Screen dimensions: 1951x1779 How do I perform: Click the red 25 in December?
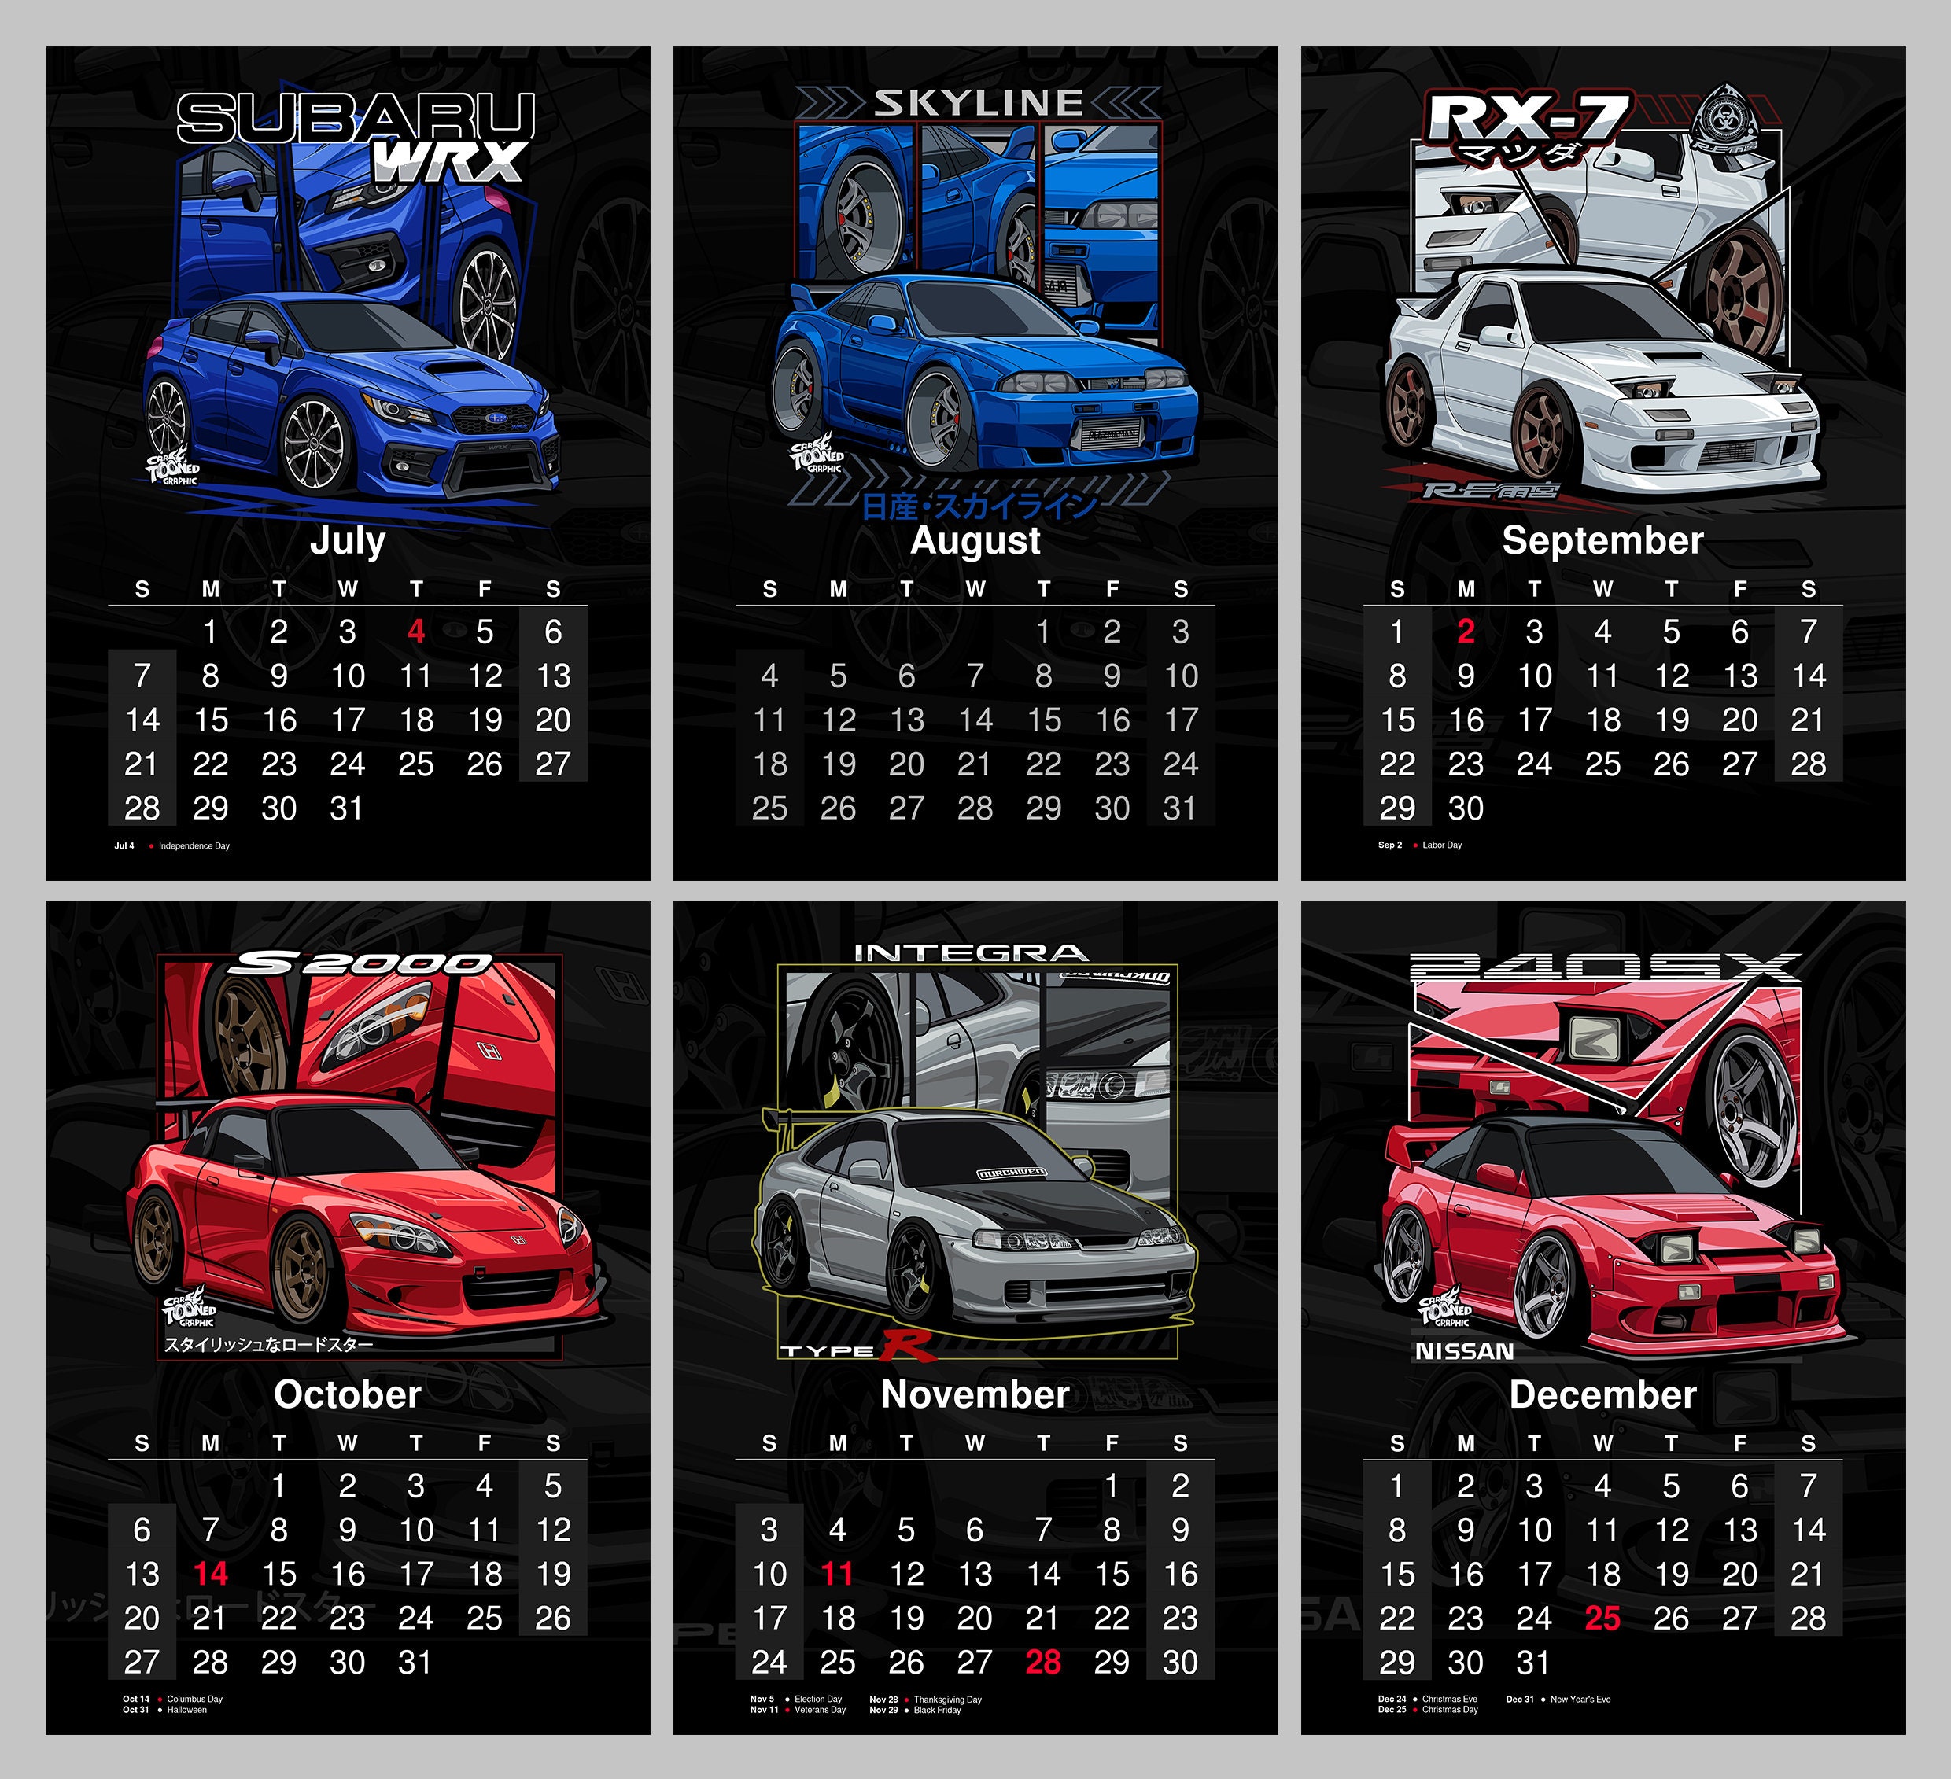[1602, 1619]
